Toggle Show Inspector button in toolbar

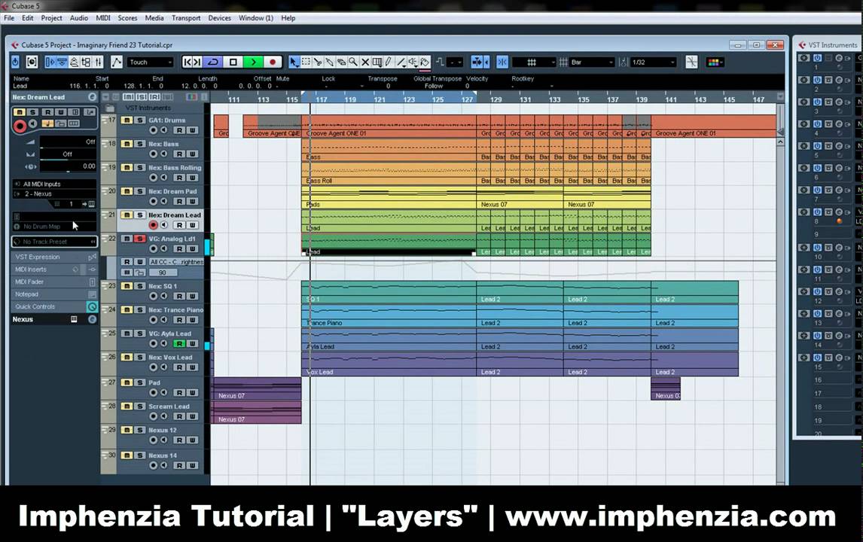click(x=50, y=62)
